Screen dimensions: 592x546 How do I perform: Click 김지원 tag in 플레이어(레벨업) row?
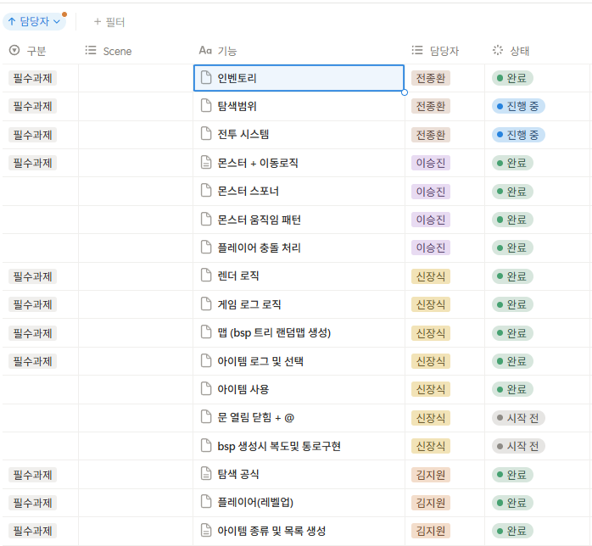pos(431,503)
